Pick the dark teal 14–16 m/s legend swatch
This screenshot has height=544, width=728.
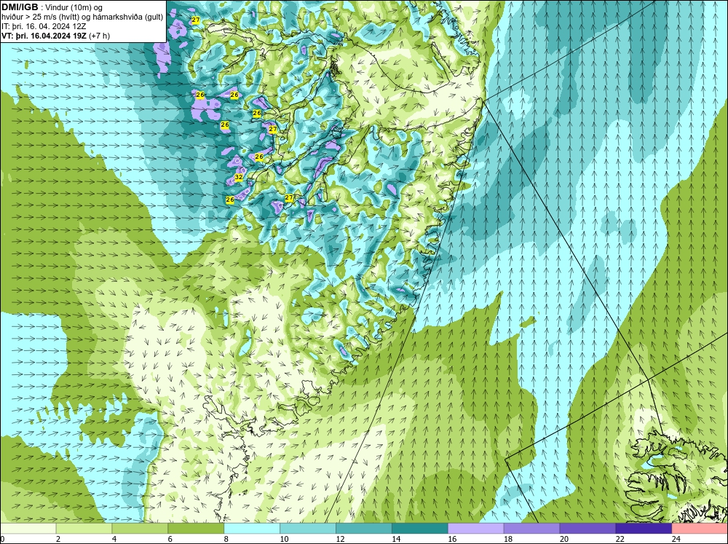(x=420, y=528)
